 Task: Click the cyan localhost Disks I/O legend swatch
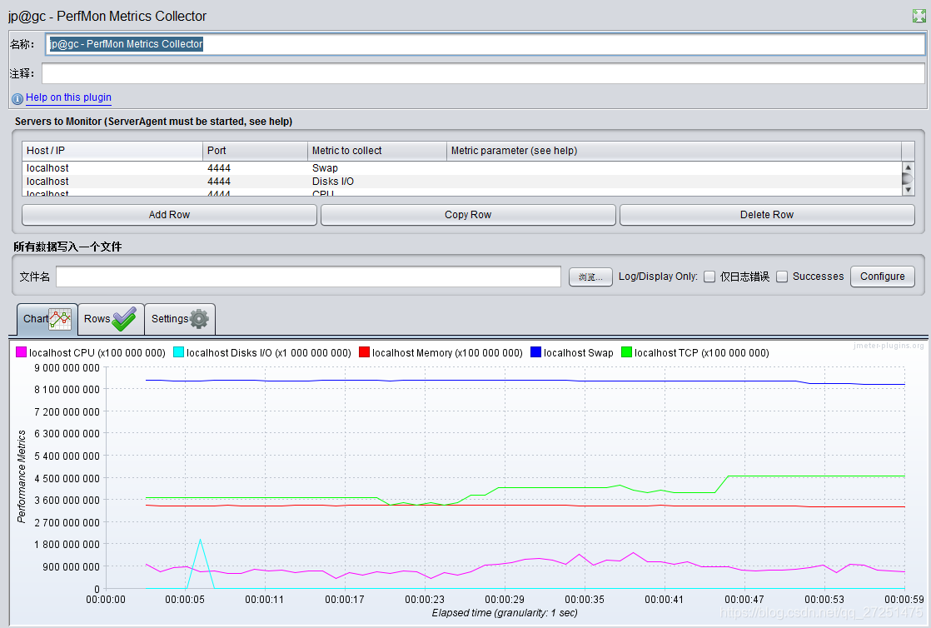[179, 352]
